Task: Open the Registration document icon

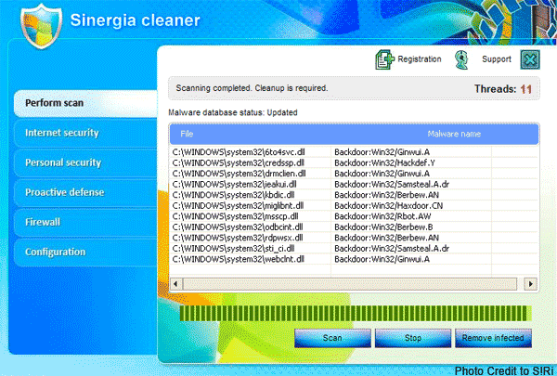Action: (384, 59)
